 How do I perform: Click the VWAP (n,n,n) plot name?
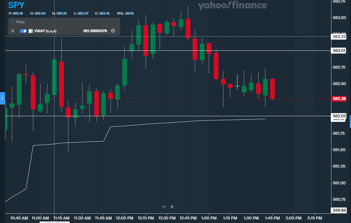click(x=45, y=31)
